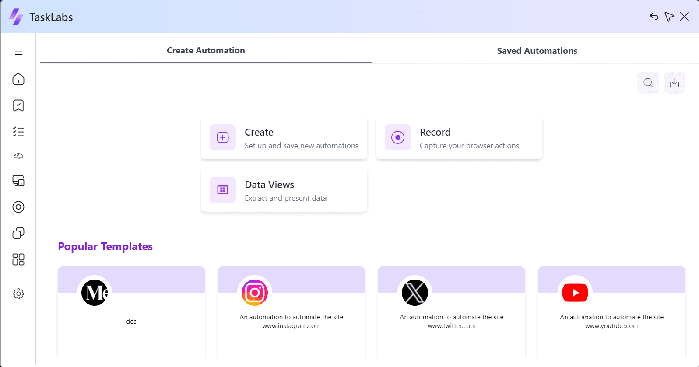The width and height of the screenshot is (699, 367).
Task: Open the devices monitor sidebar icon
Action: [x=18, y=181]
